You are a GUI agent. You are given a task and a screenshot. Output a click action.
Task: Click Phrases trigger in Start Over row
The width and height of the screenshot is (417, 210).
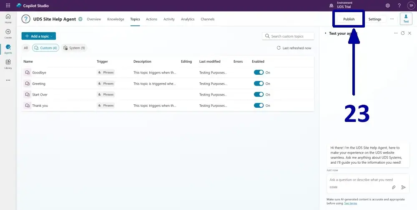106,94
